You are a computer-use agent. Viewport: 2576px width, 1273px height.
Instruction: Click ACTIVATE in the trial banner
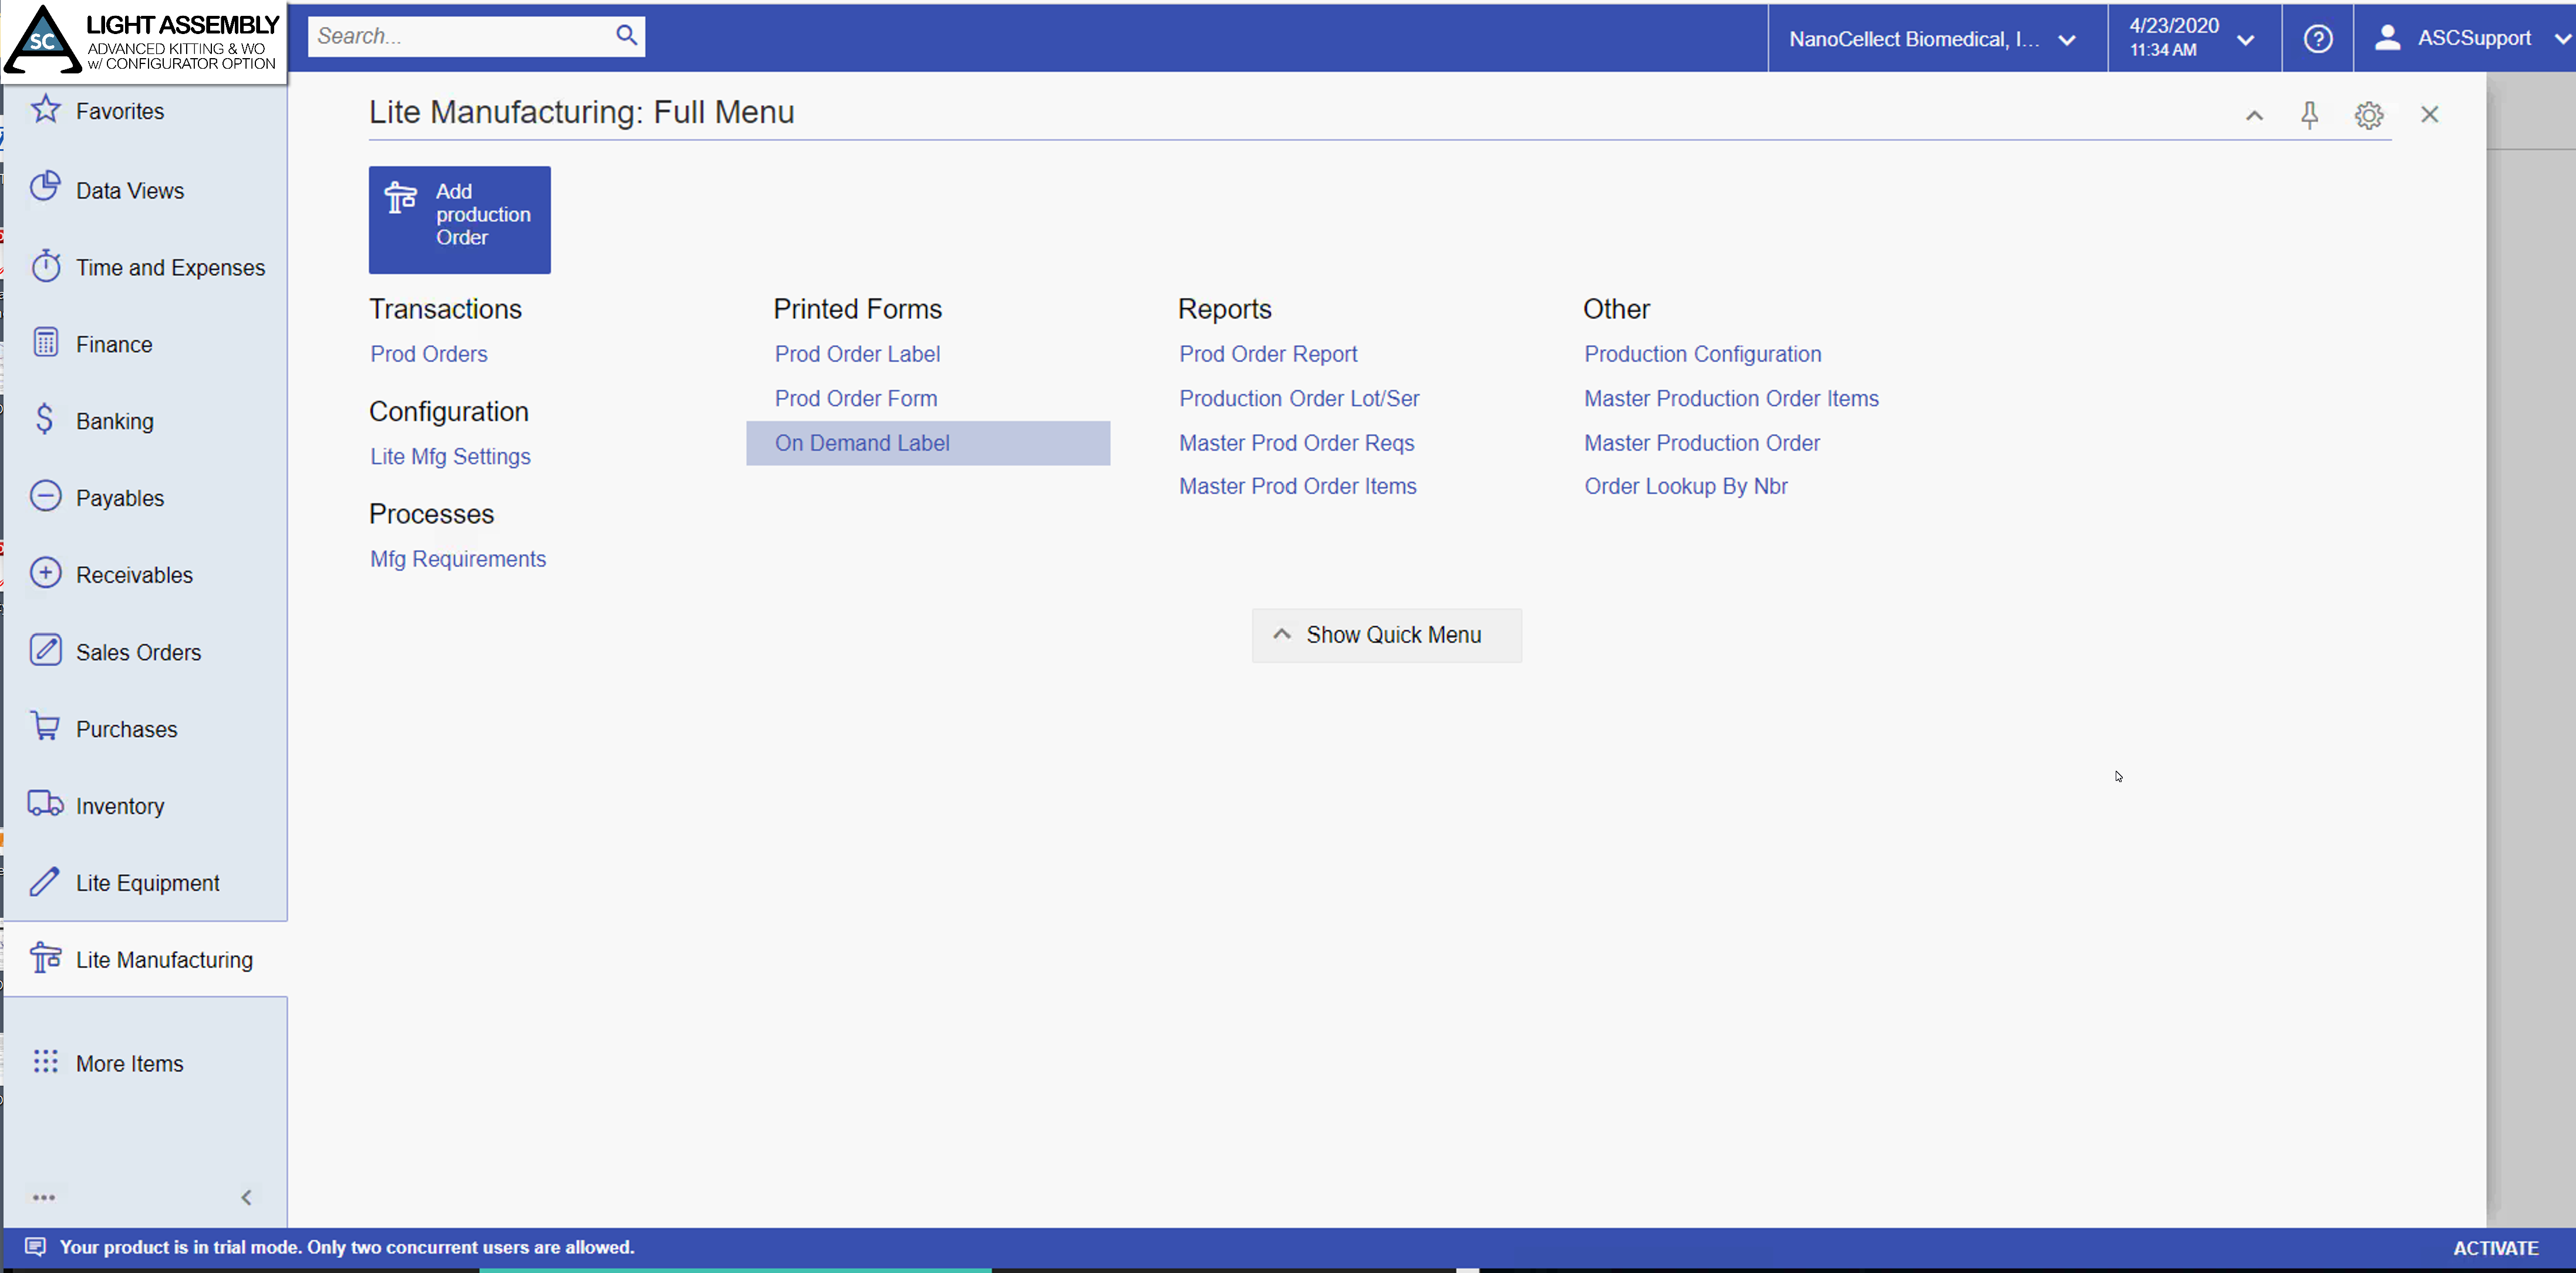point(2495,1248)
